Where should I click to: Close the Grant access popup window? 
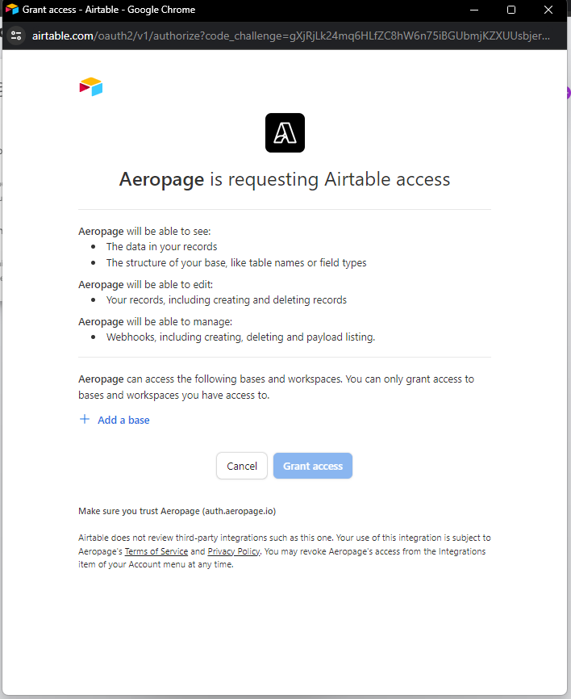pos(549,10)
